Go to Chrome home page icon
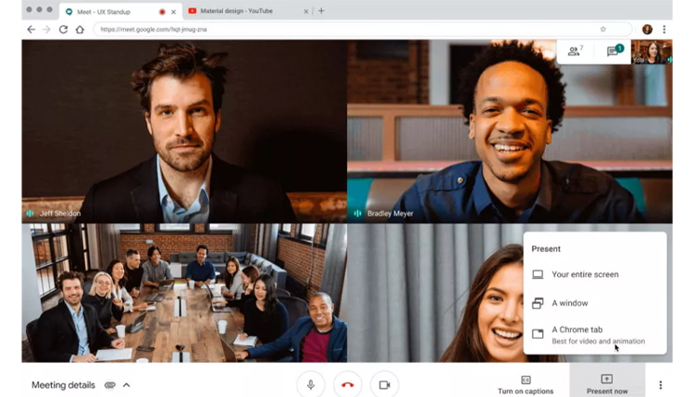The width and height of the screenshot is (694, 397). tap(80, 30)
